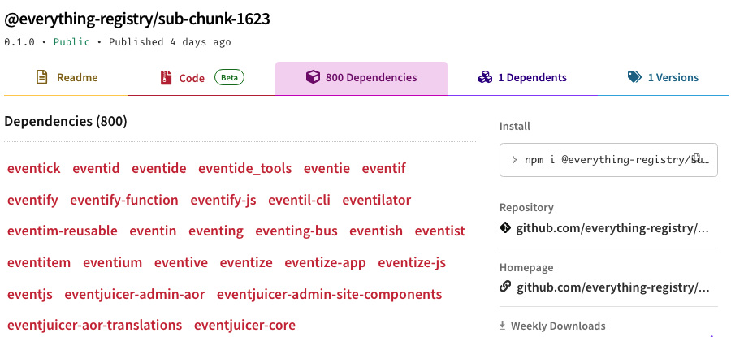Open the eventick dependency link

click(x=34, y=169)
